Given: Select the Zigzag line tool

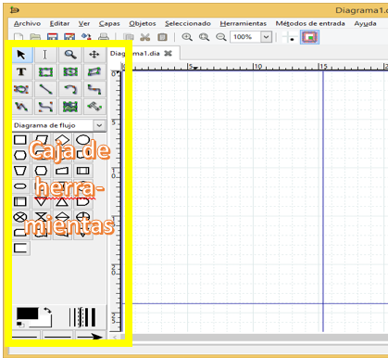Looking at the screenshot, I should pyautogui.click(x=94, y=90).
